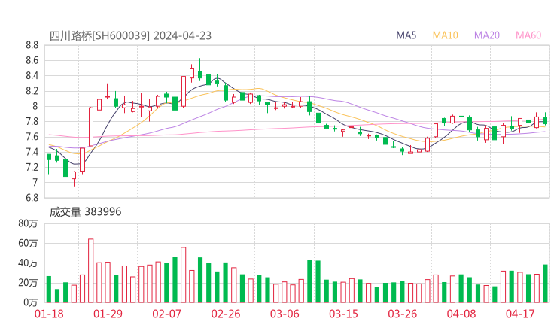Click the 04-08 date label
This screenshot has height=331, width=557.
(461, 314)
